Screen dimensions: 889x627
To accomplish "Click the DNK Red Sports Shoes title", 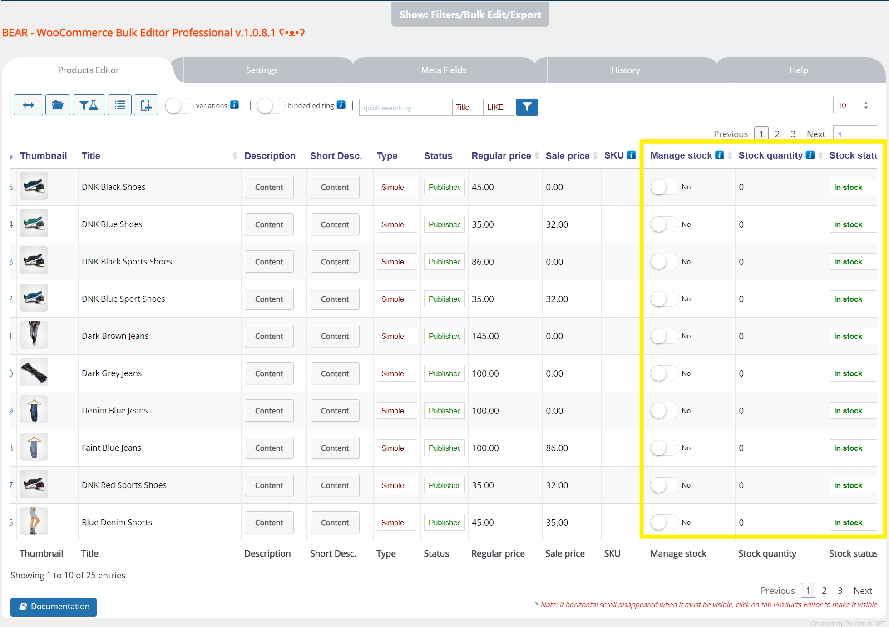I will coord(124,485).
